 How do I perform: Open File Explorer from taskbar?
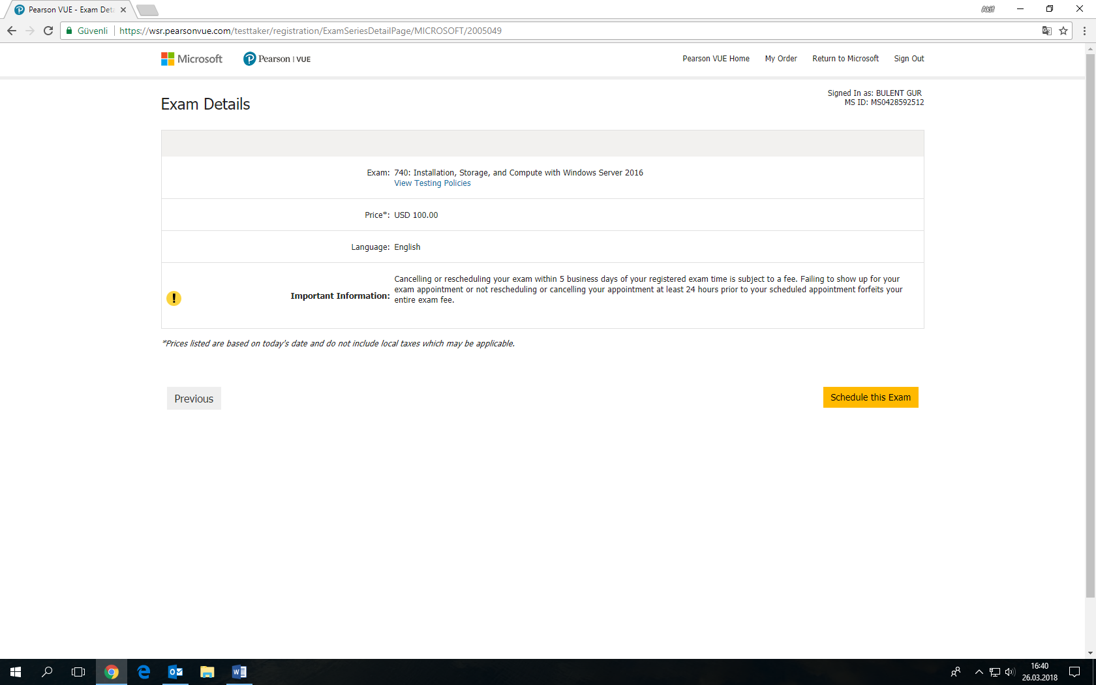pyautogui.click(x=207, y=672)
